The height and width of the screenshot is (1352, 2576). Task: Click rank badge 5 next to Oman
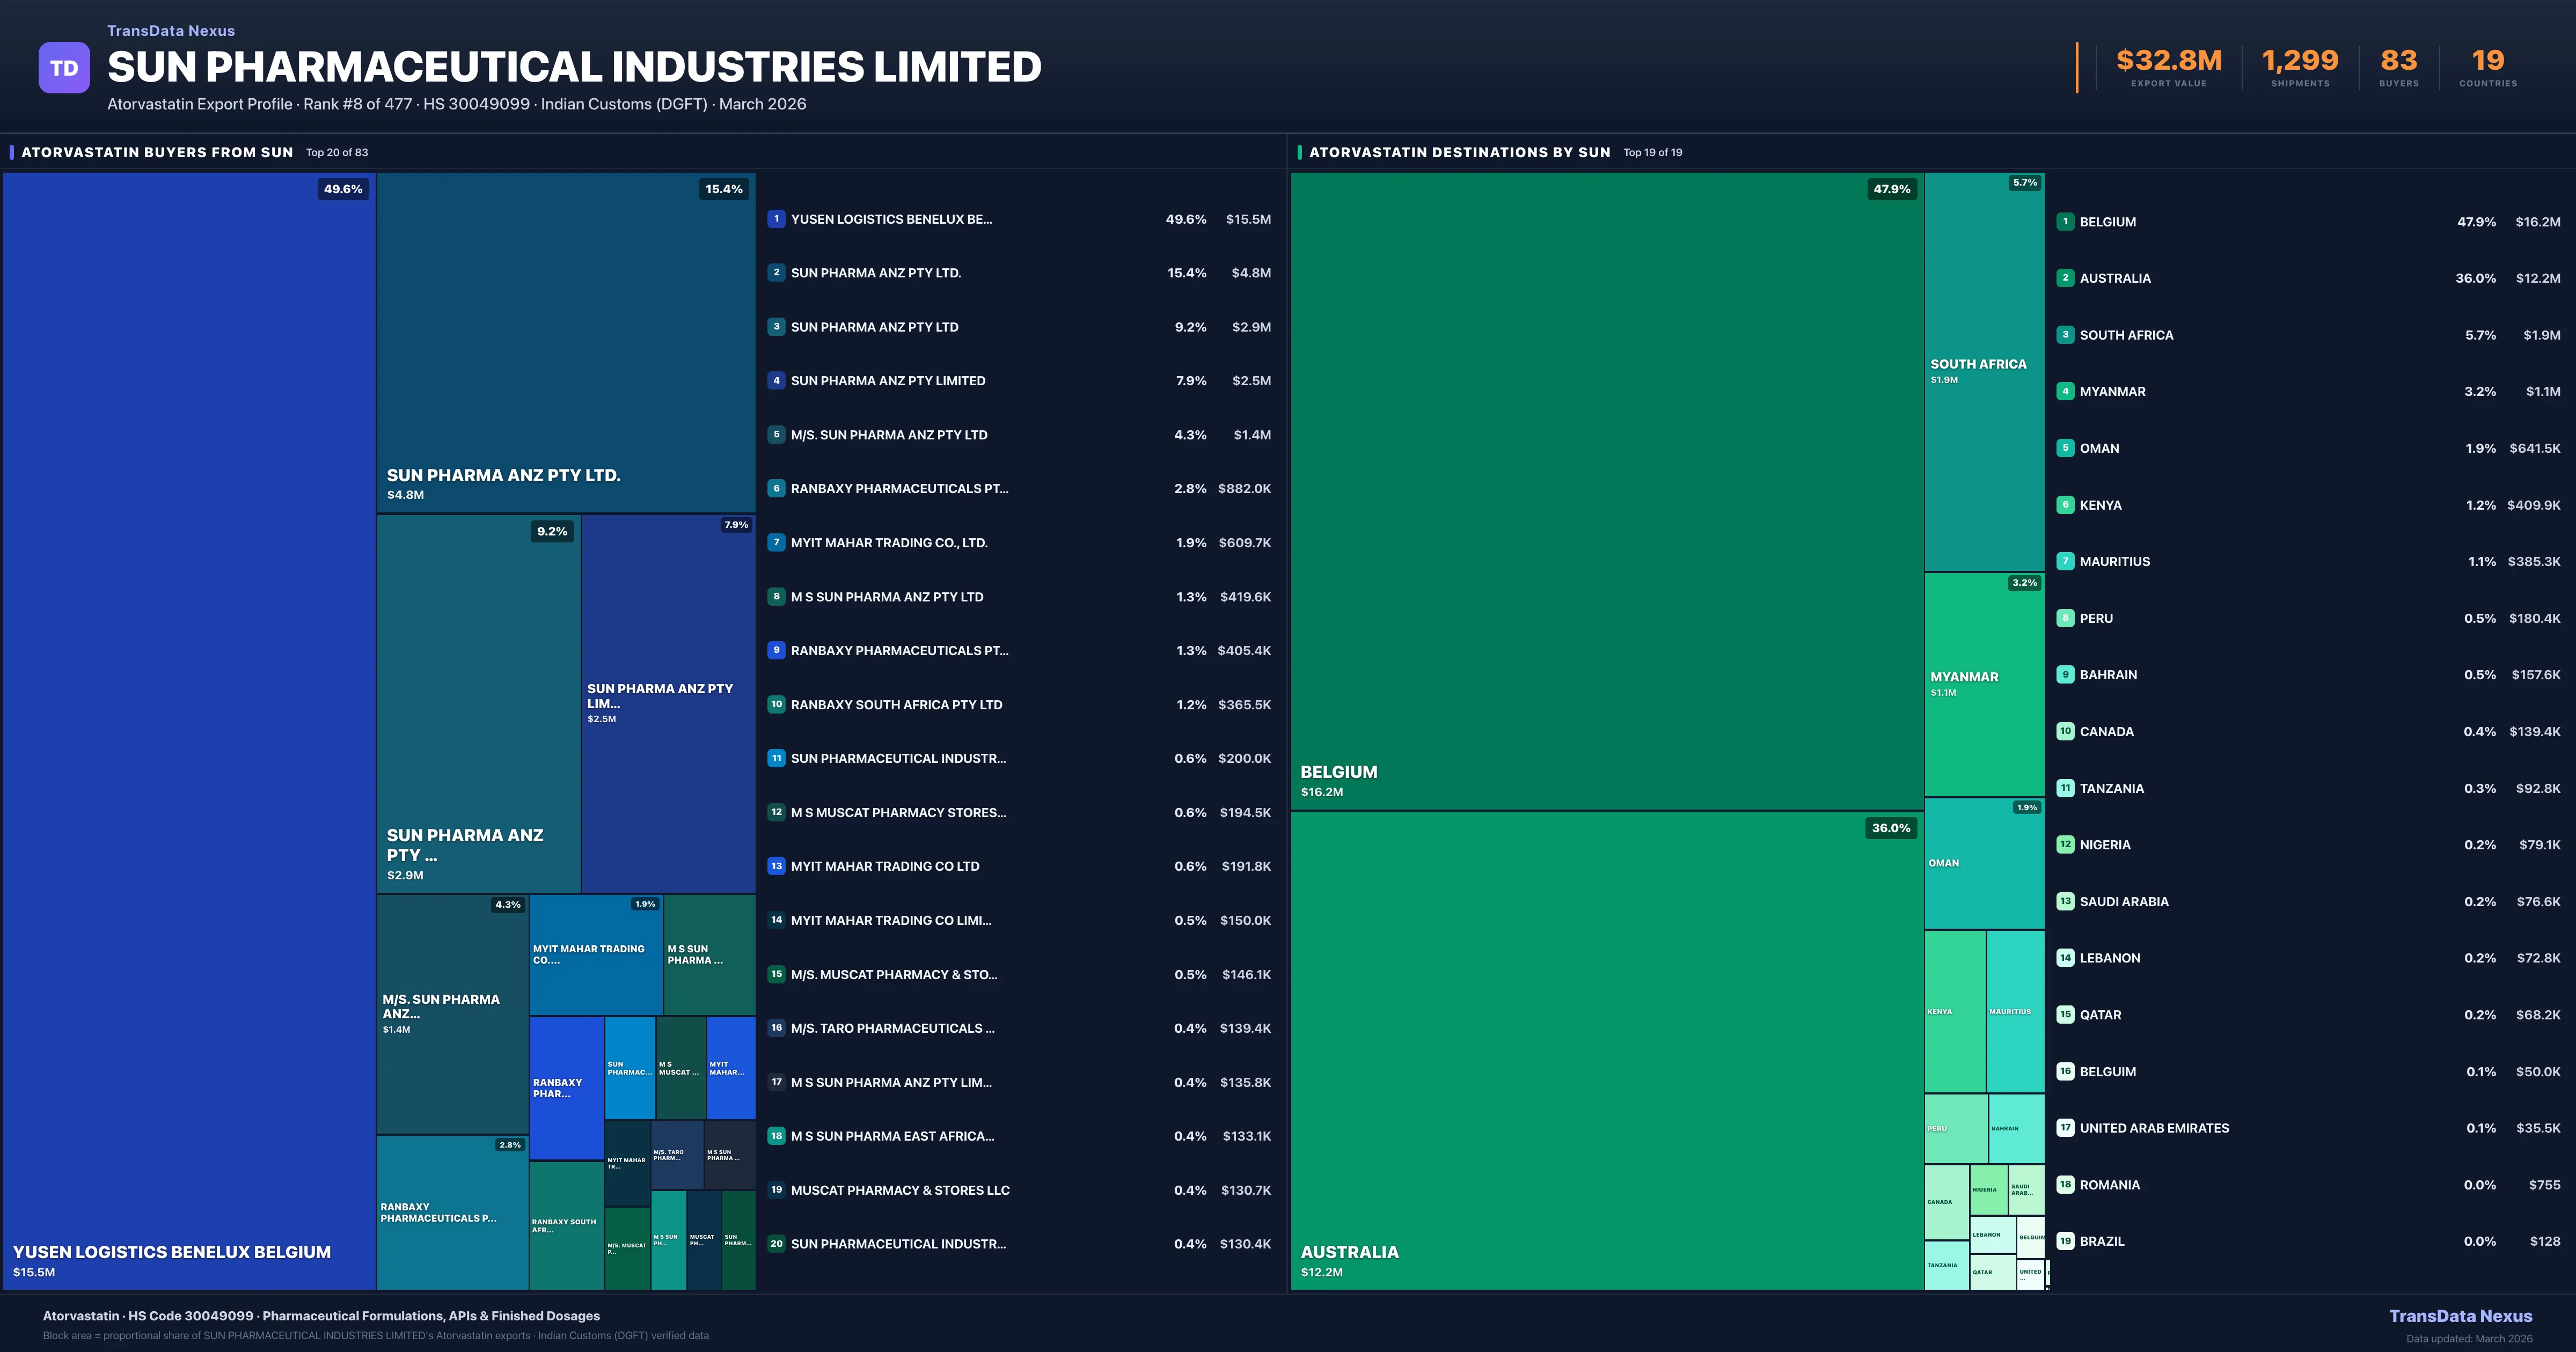(2065, 448)
